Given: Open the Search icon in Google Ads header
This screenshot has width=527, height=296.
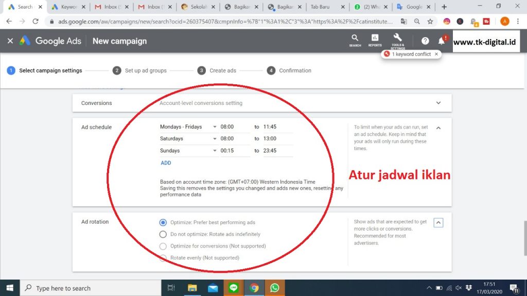Looking at the screenshot, I should coord(355,39).
